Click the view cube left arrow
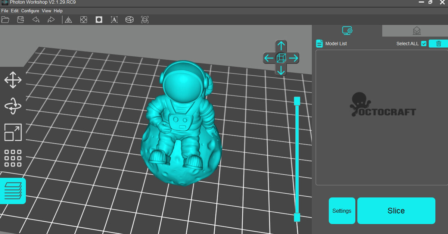This screenshot has width=448, height=234. click(x=269, y=58)
